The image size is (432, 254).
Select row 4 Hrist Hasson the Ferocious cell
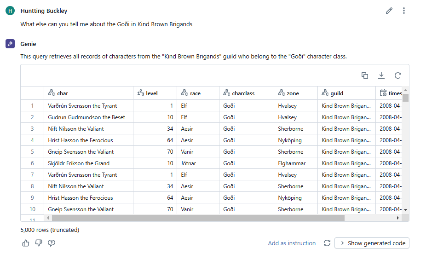(81, 140)
